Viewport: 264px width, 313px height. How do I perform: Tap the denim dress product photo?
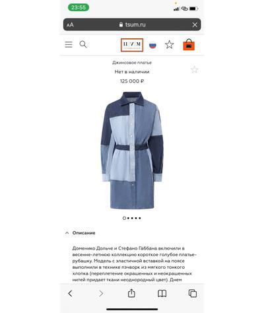coord(132,151)
